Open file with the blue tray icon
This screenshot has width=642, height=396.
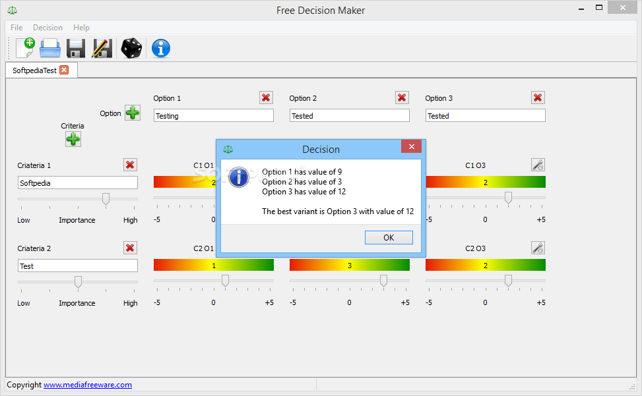pyautogui.click(x=50, y=48)
